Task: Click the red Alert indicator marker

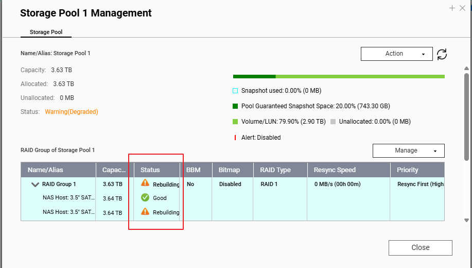Action: click(235, 138)
